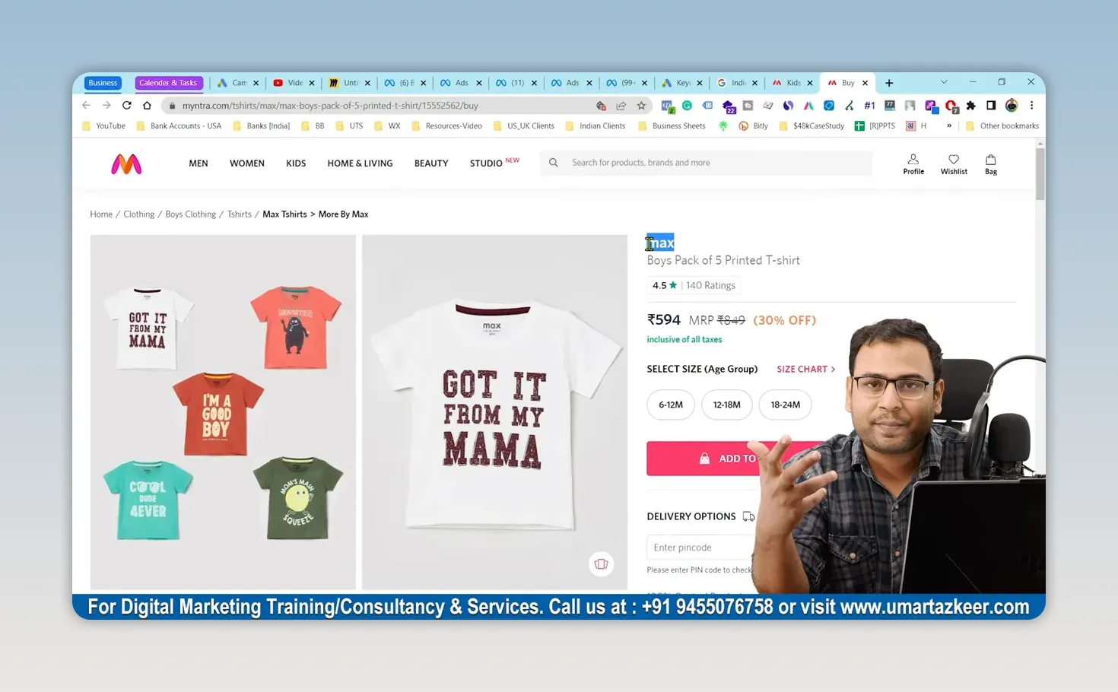Open the MEN category menu
Viewport: 1118px width, 692px height.
coord(199,163)
